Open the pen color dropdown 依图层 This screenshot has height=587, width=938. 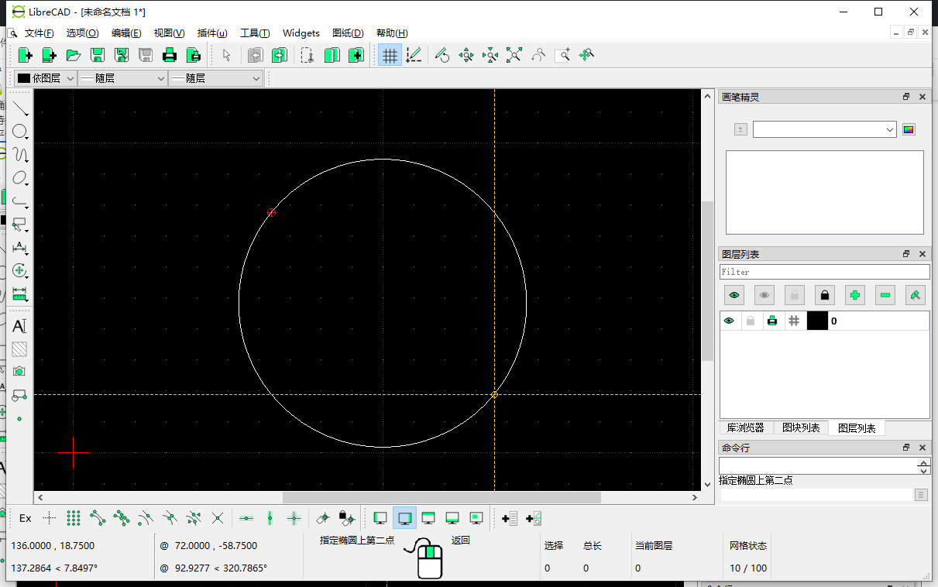click(46, 78)
